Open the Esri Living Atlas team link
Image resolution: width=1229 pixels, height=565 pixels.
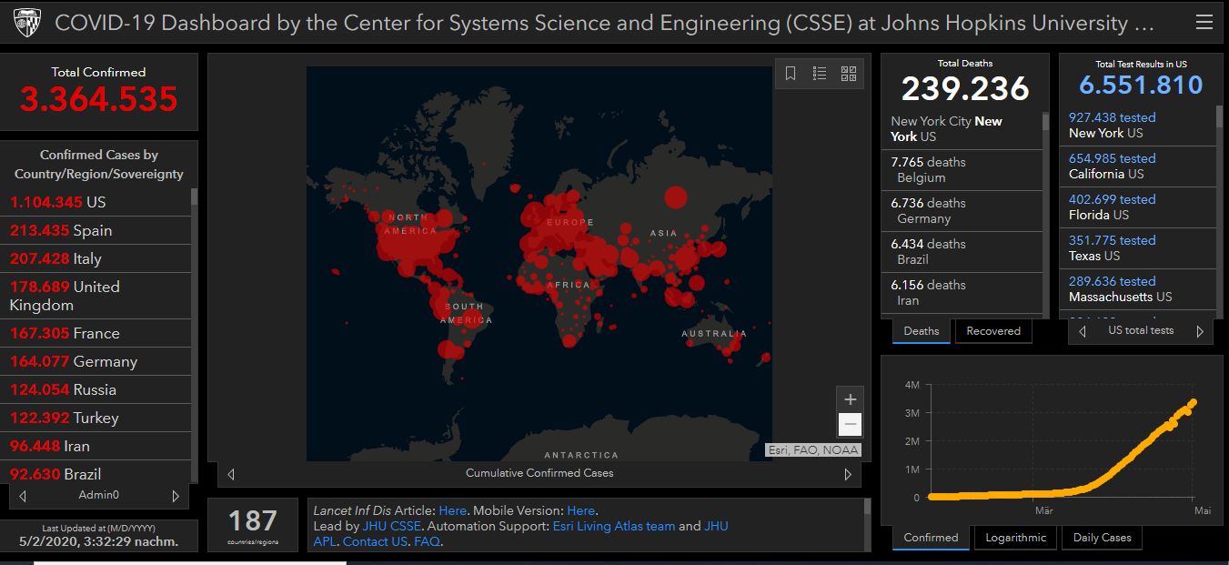(x=613, y=526)
